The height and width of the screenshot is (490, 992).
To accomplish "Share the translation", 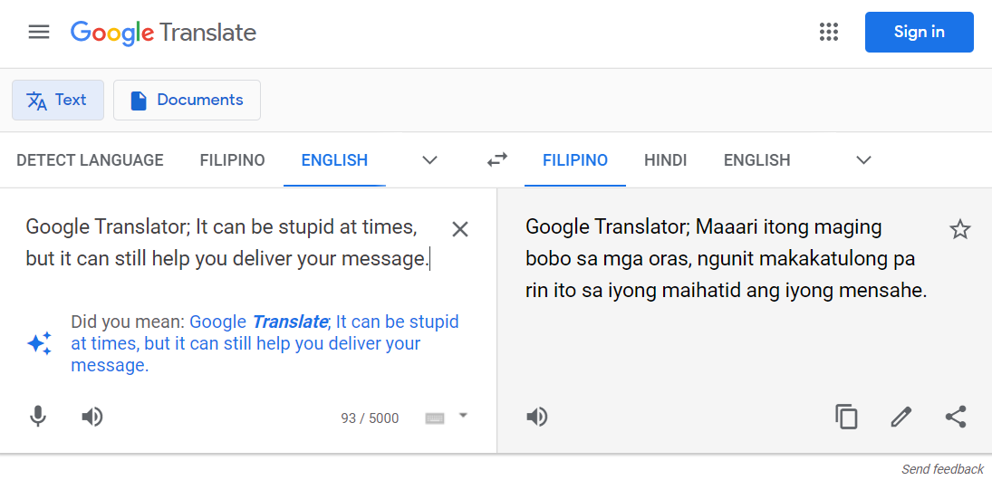I will [955, 417].
